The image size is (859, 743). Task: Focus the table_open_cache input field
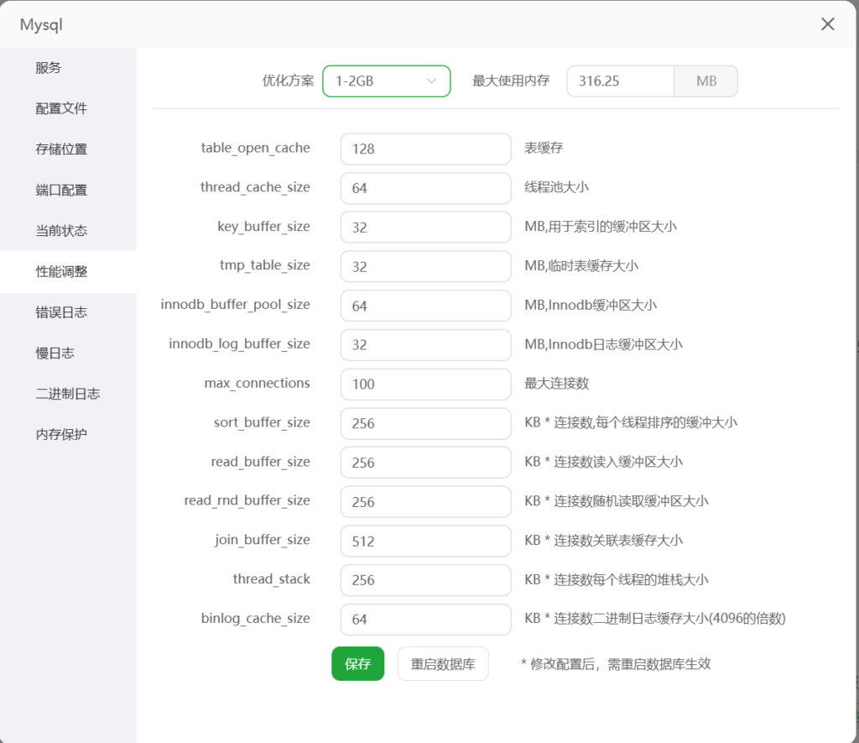tap(425, 149)
